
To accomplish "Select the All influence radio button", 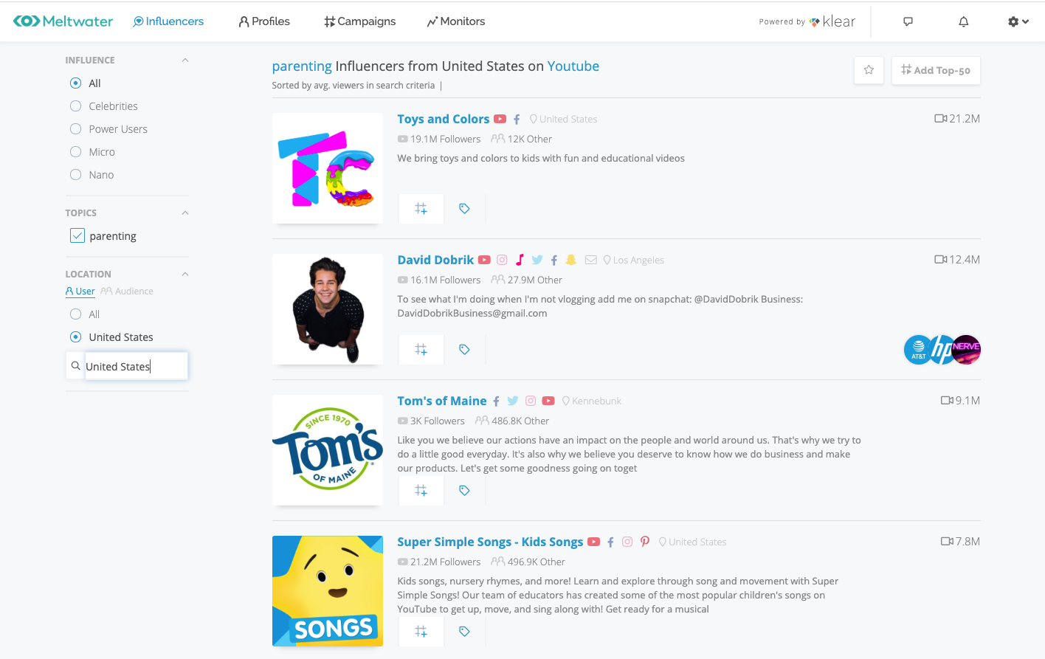I will (x=75, y=83).
